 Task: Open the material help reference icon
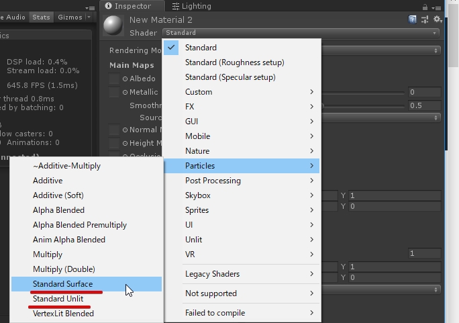click(412, 19)
